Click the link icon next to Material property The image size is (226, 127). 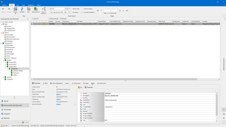point(81,111)
